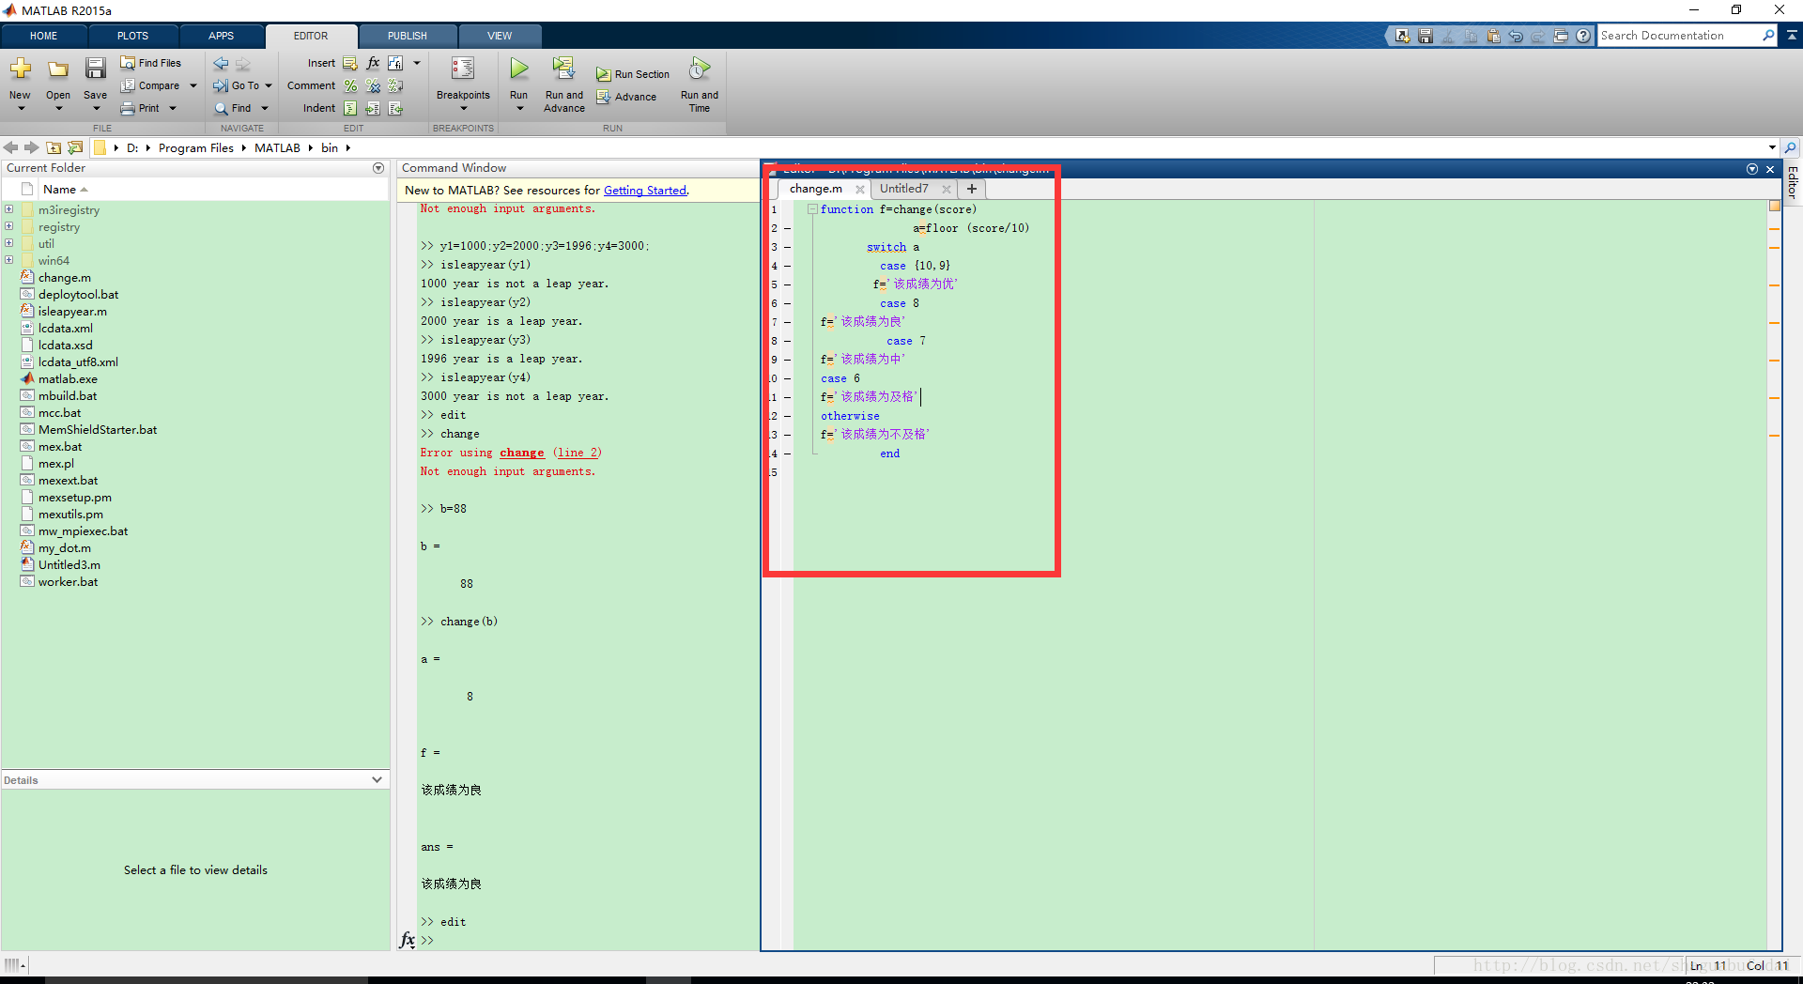Collapse the function code fold marker

(812, 209)
